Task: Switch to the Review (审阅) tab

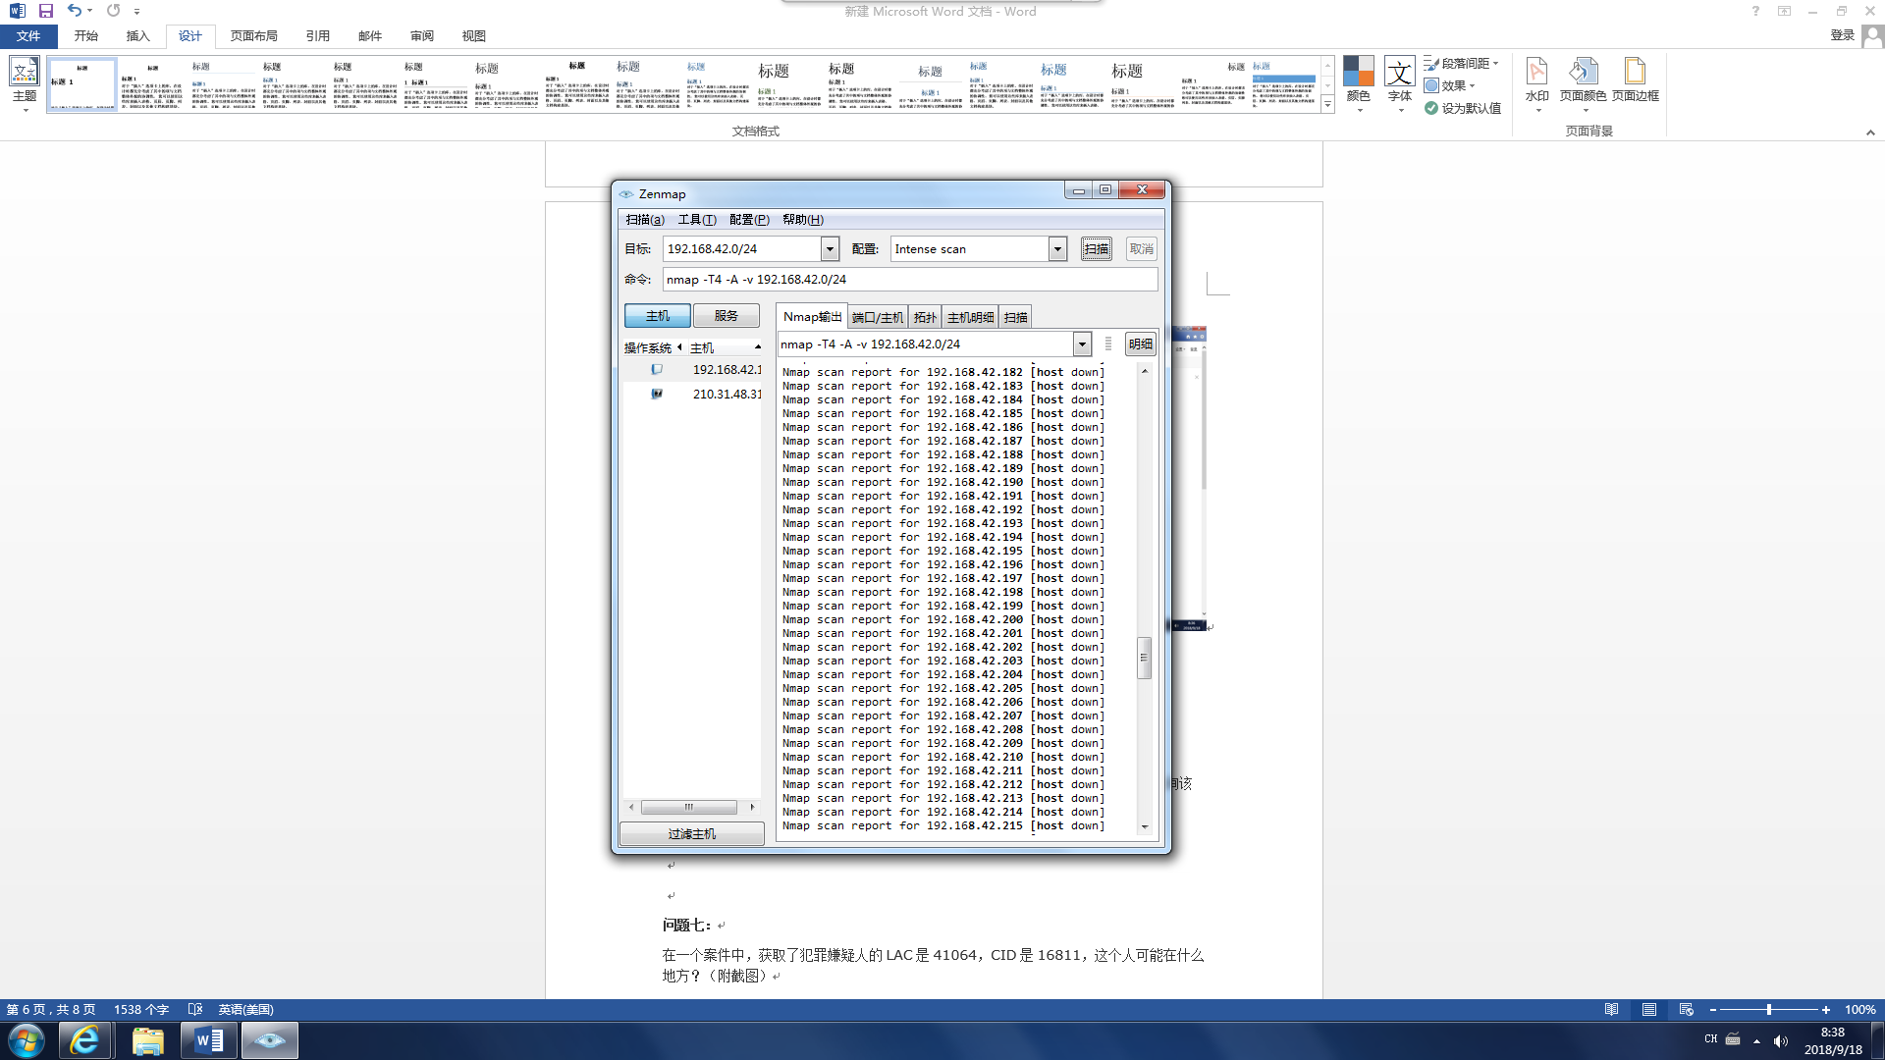Action: 422,35
